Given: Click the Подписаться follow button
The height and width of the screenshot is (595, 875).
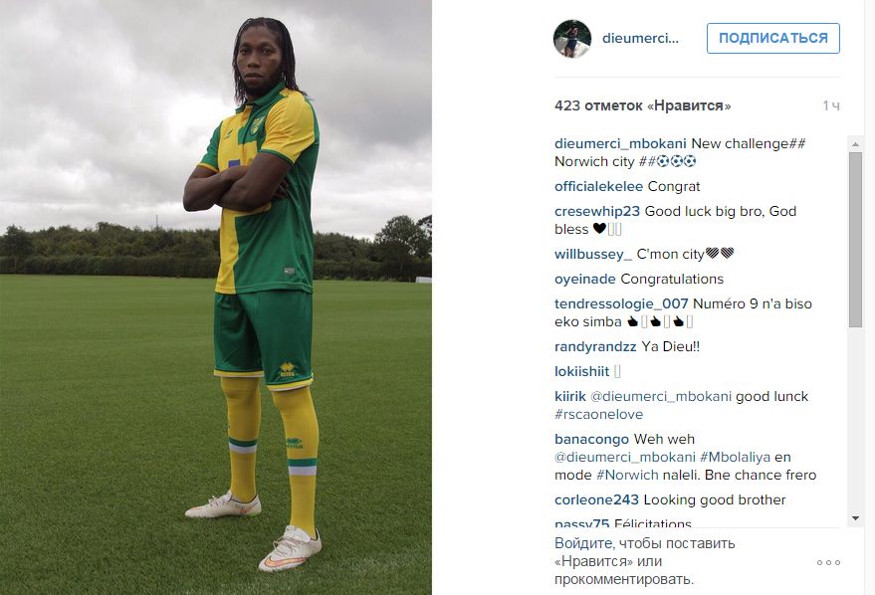Looking at the screenshot, I should 772,39.
